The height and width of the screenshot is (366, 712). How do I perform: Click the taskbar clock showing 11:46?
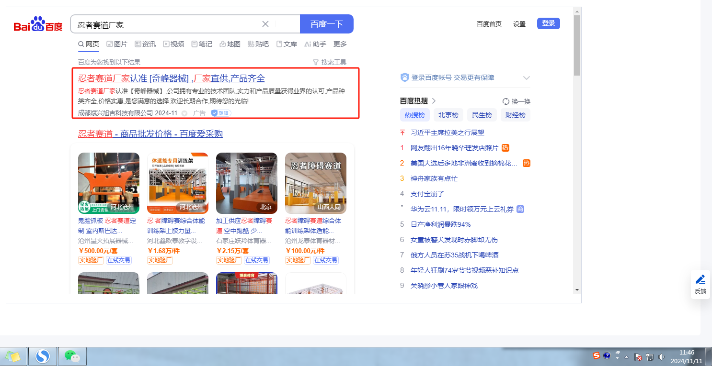point(687,356)
